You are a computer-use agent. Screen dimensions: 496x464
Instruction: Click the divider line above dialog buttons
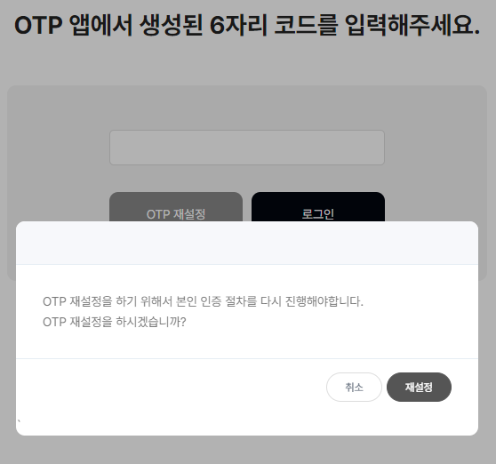pos(247,359)
